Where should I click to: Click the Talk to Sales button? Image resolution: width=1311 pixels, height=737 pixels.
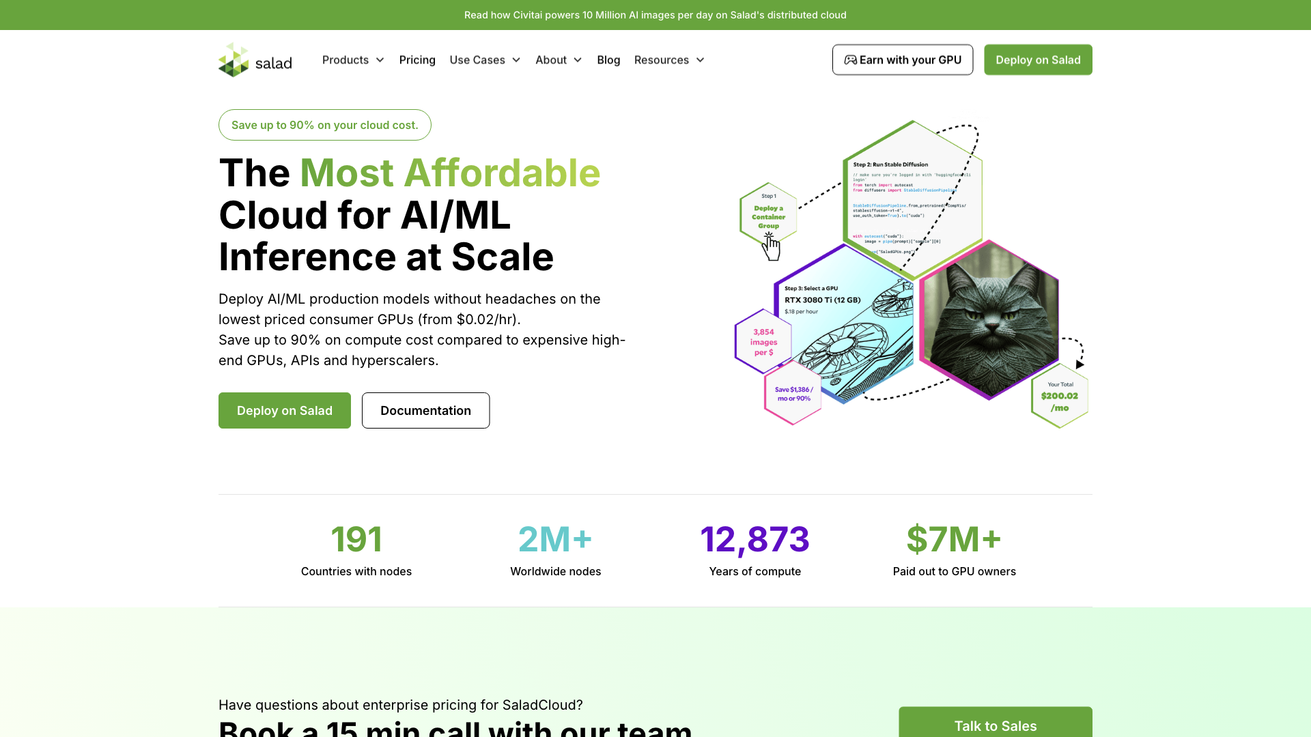[996, 722]
